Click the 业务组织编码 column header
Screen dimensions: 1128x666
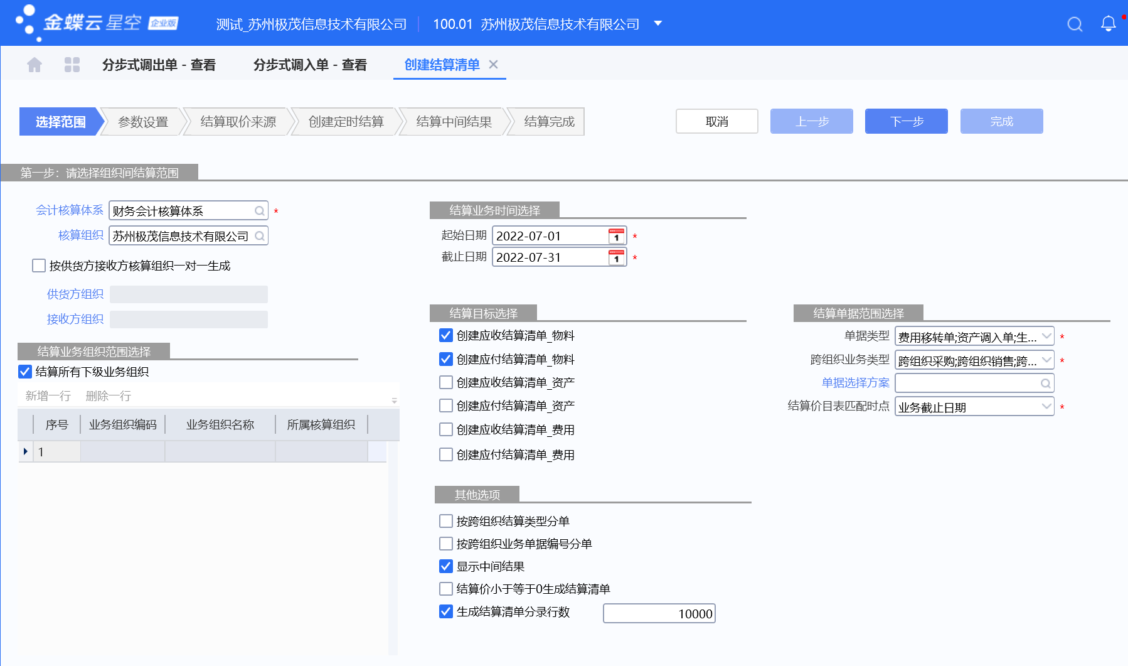pos(123,425)
